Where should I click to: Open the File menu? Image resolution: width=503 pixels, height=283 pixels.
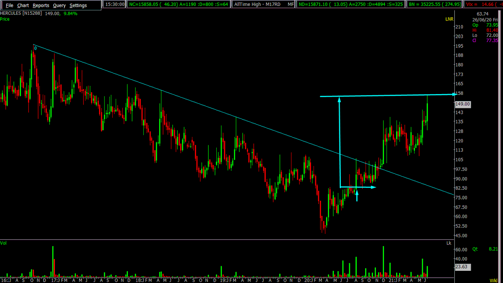pyautogui.click(x=9, y=5)
